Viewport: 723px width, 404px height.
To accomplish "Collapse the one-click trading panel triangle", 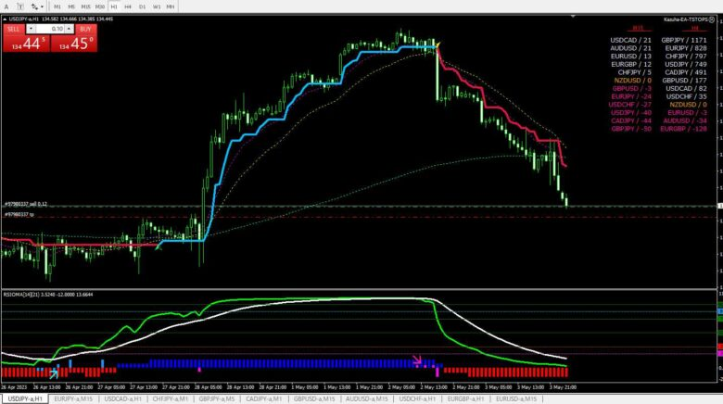I will click(5, 19).
